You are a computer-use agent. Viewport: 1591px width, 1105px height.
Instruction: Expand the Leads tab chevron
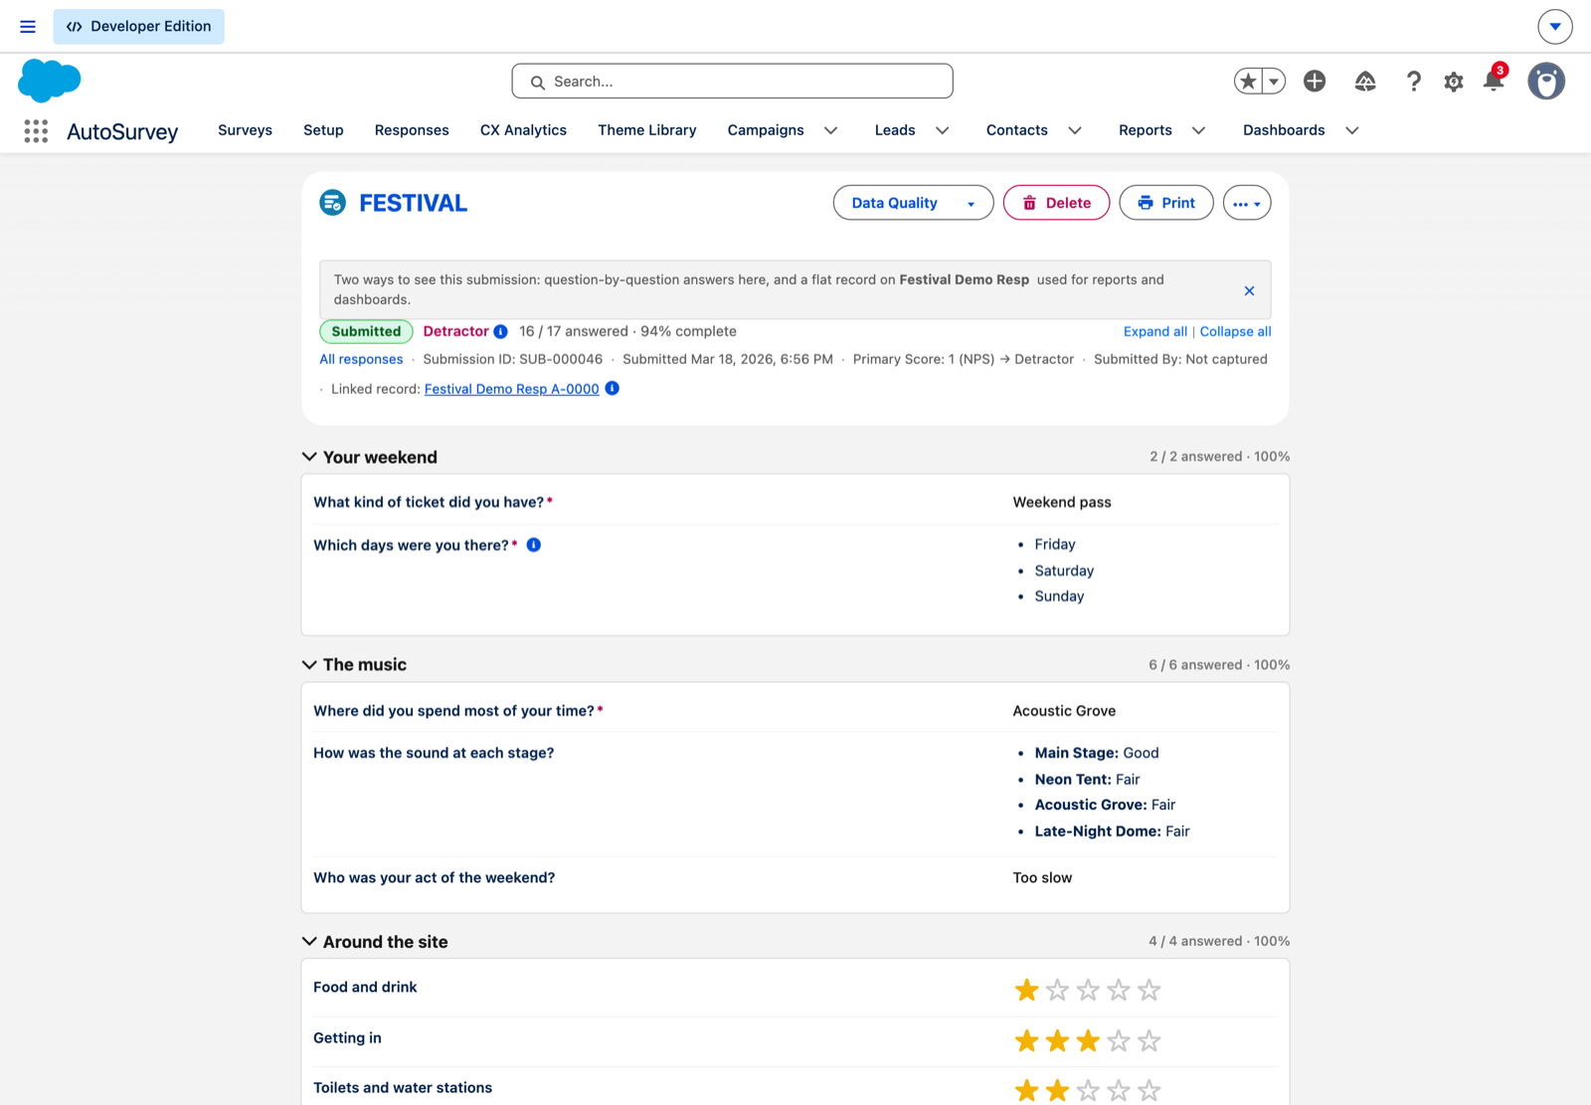click(x=943, y=130)
